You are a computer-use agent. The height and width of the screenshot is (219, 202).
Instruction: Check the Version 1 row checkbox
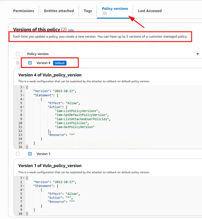[18, 154]
